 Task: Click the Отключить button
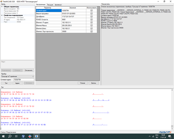tap(29, 70)
